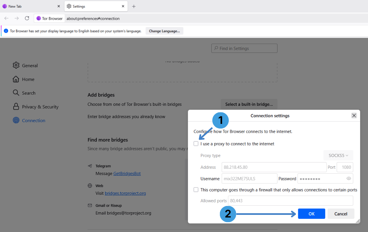
Task: Click the info icon in language notification
Action: pos(6,31)
